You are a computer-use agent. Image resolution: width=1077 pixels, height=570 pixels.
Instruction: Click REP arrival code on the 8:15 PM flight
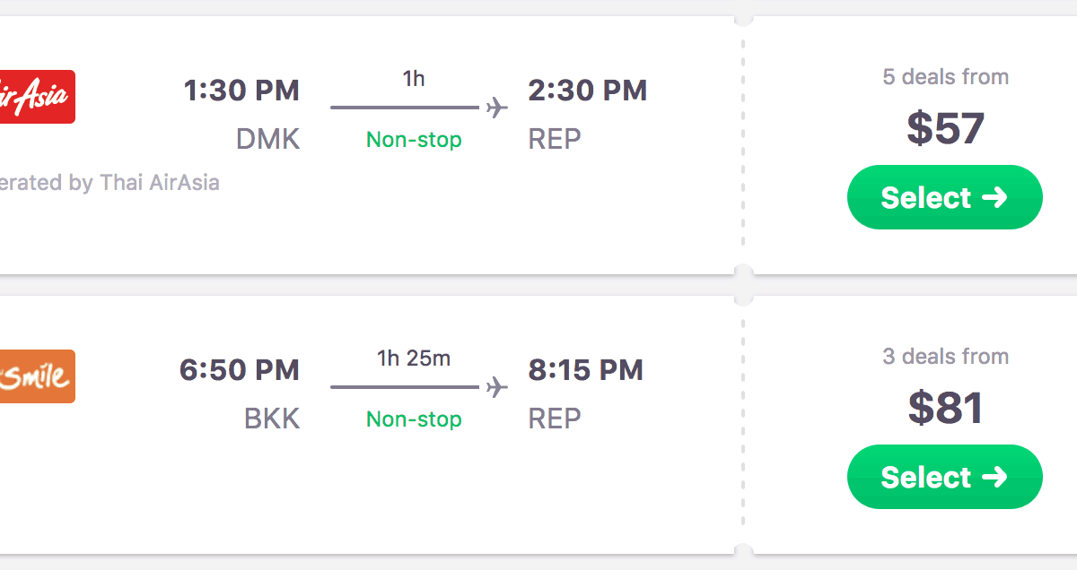(555, 419)
